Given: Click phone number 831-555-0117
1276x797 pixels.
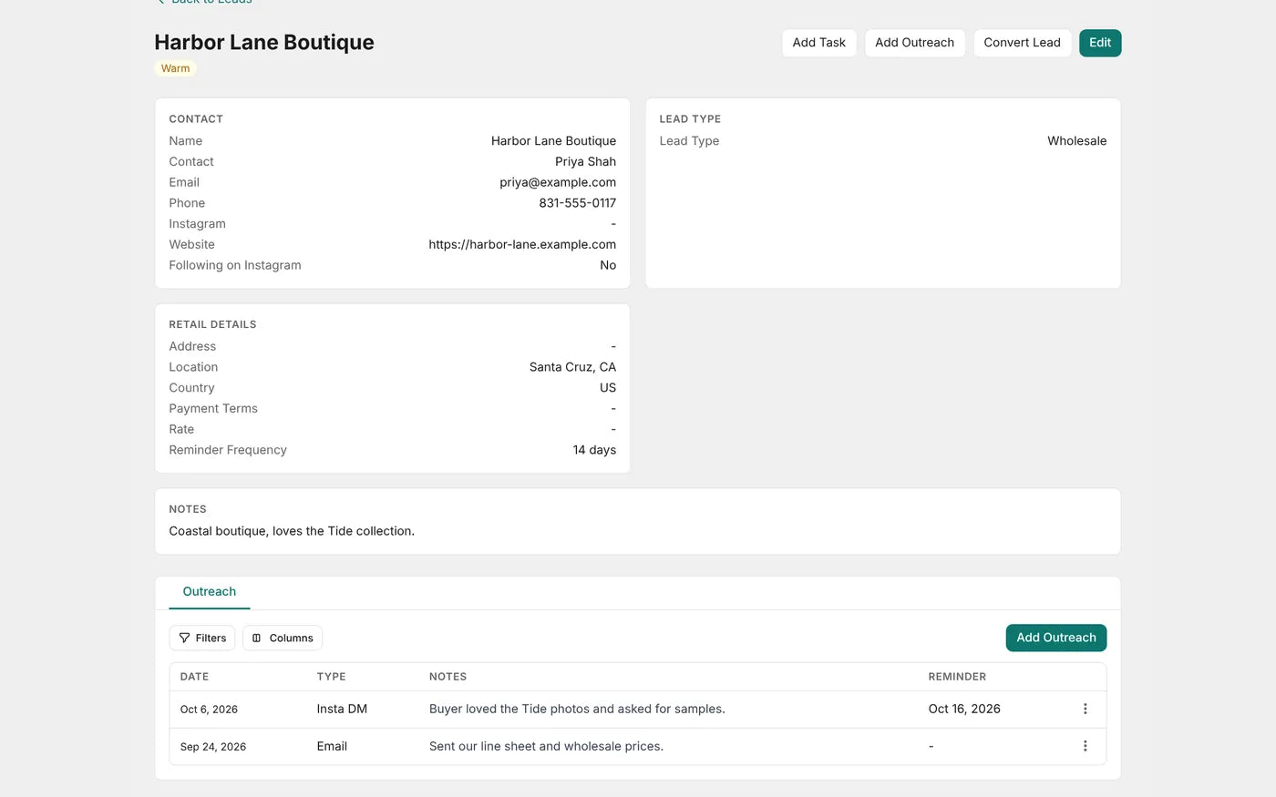Looking at the screenshot, I should click(x=577, y=203).
